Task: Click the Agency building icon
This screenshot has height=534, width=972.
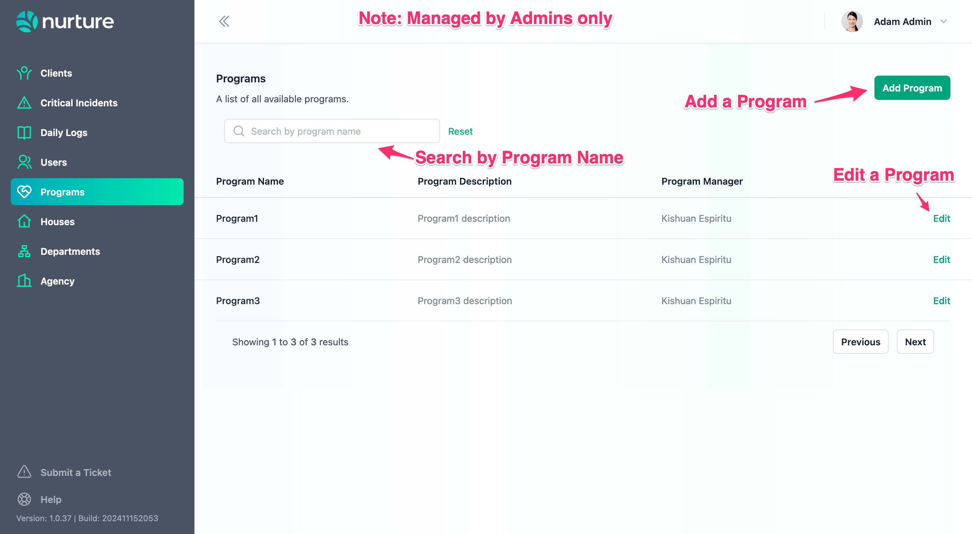Action: tap(24, 281)
